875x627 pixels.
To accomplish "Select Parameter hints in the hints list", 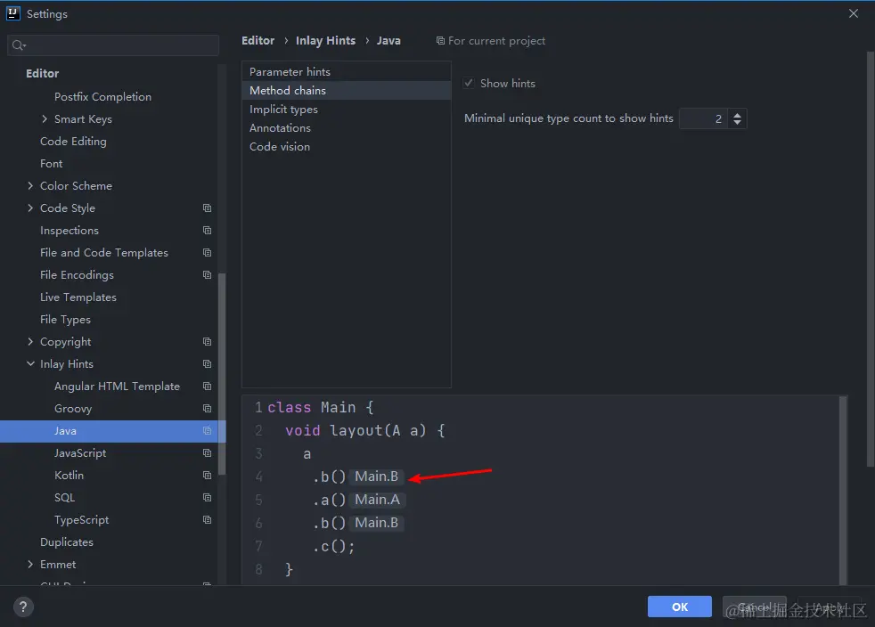I will pos(346,72).
